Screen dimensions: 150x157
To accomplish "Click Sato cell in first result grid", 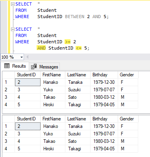I will pos(78,97).
